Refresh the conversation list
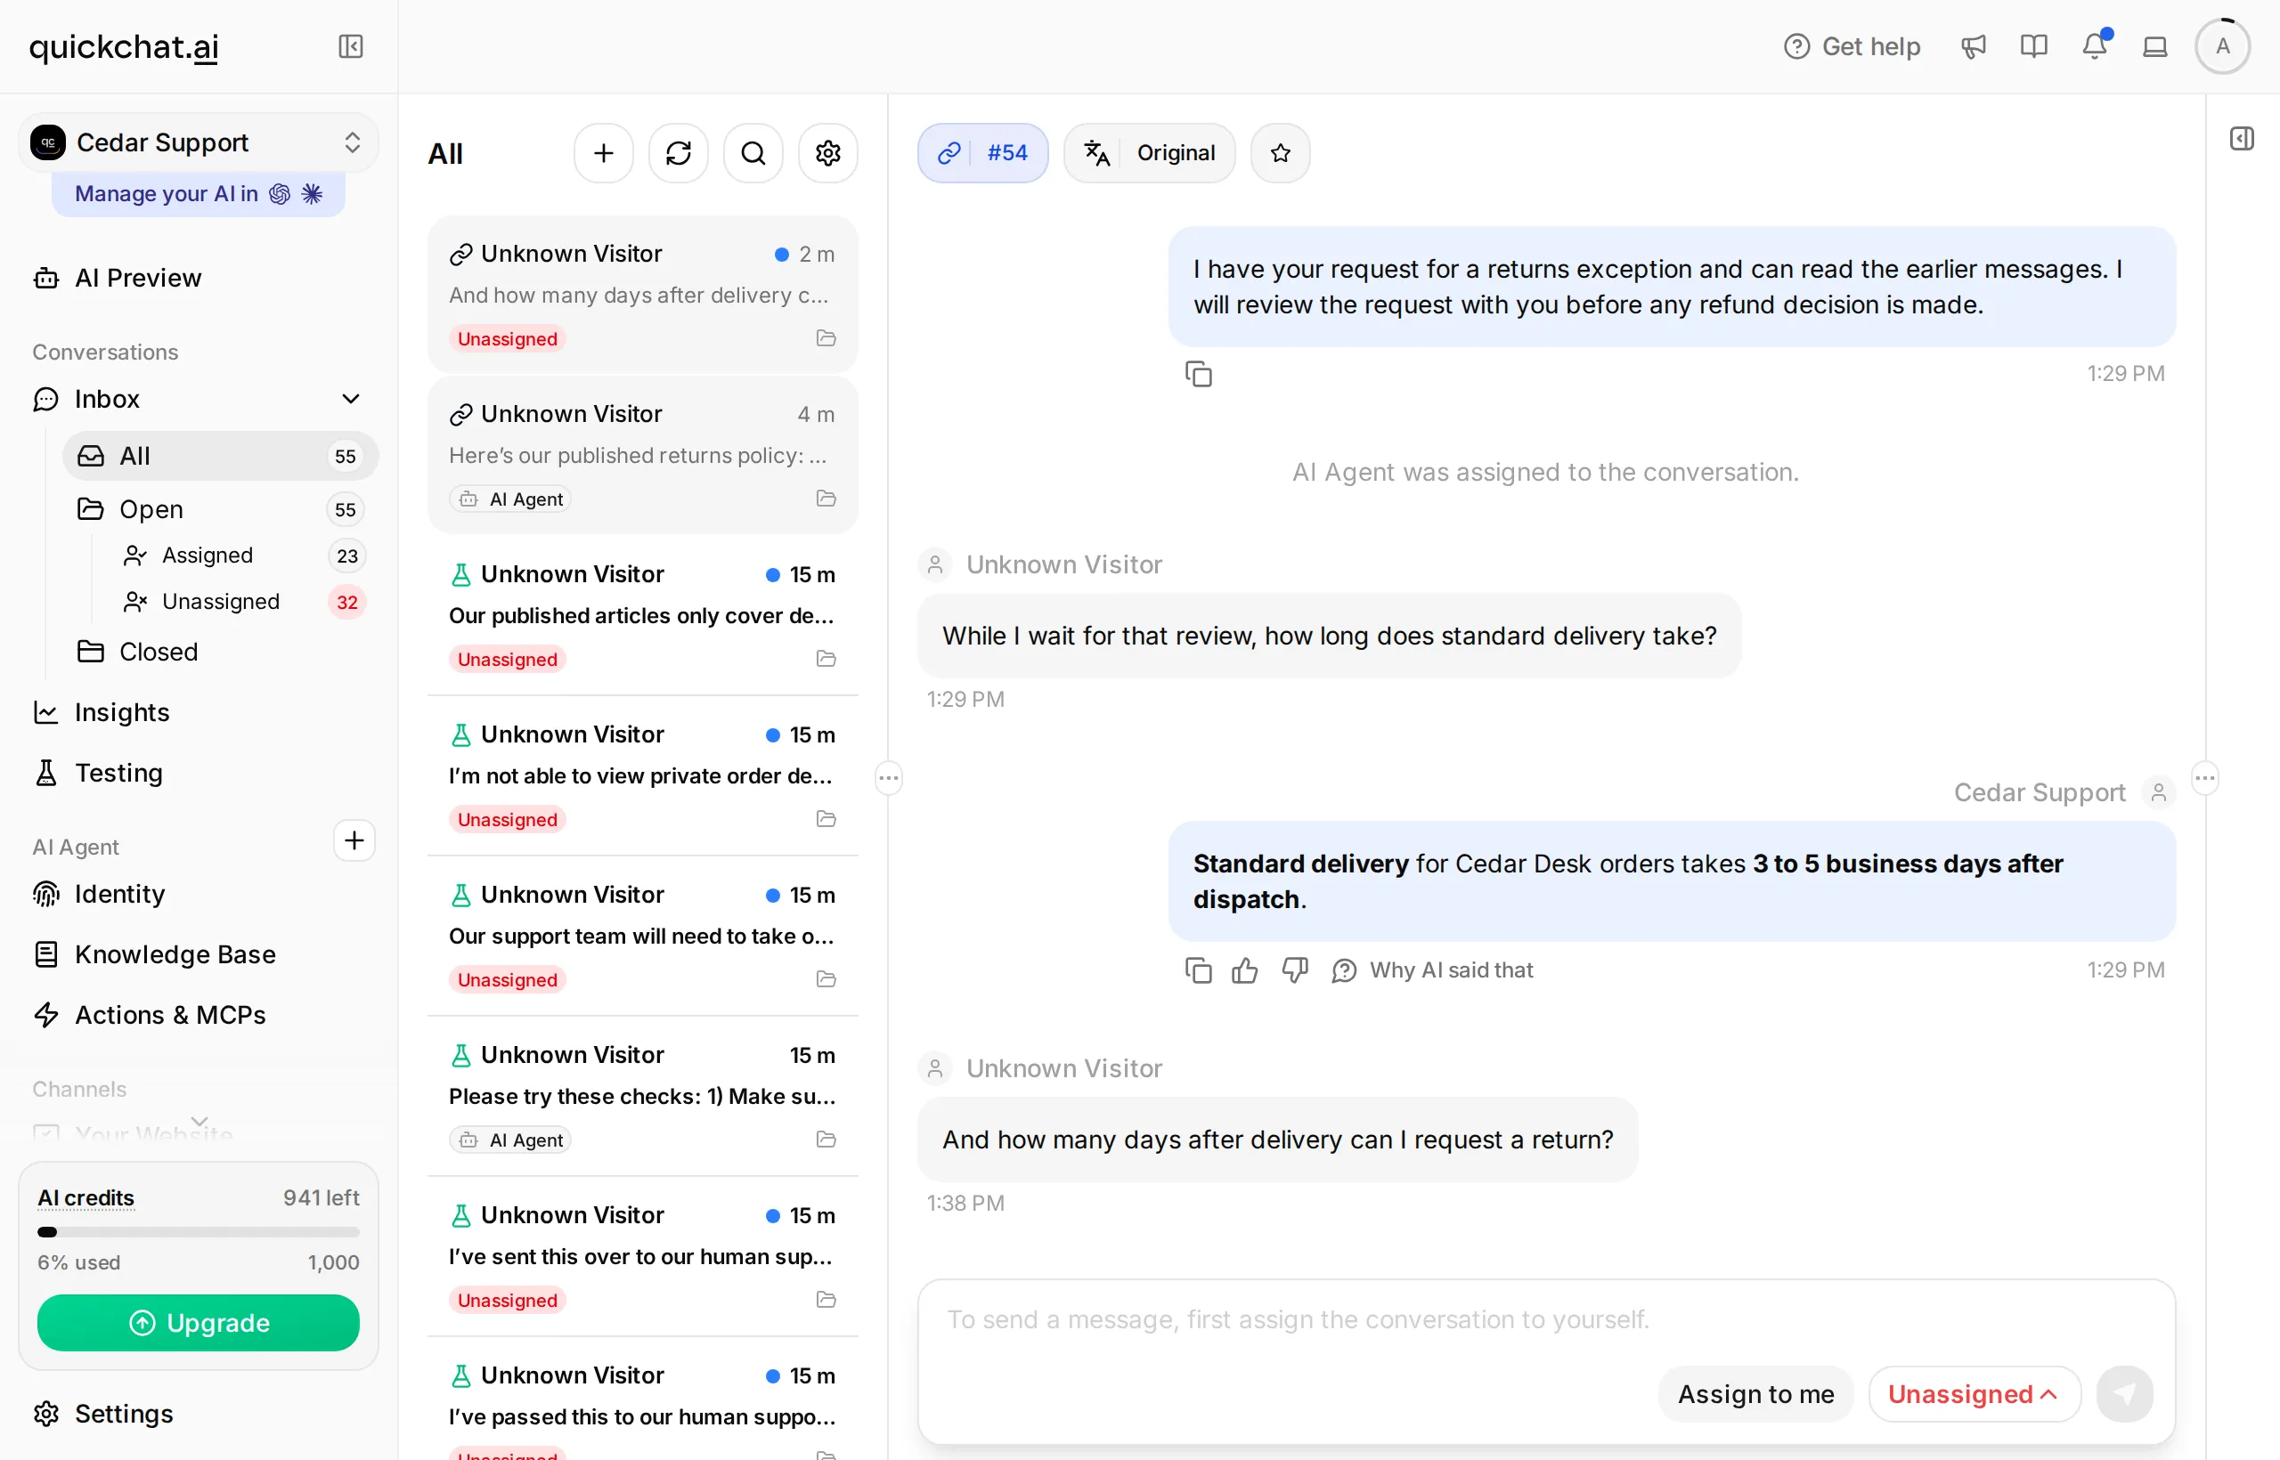 click(678, 152)
